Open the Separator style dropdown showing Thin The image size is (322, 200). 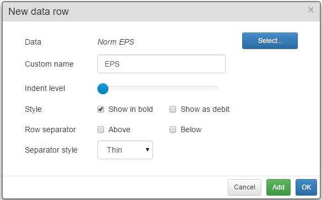point(125,150)
